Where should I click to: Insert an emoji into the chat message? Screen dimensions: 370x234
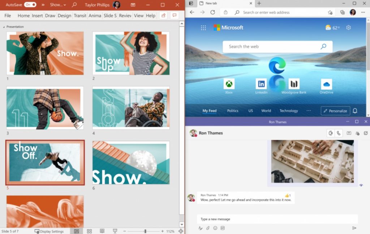[x=215, y=228]
